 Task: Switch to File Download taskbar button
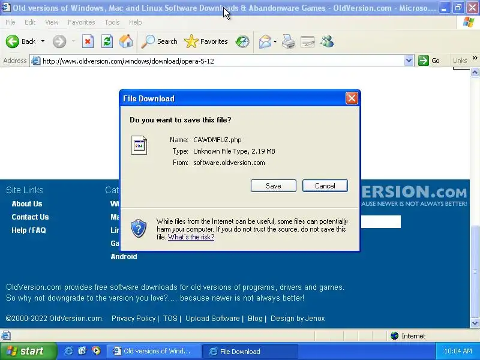250,351
